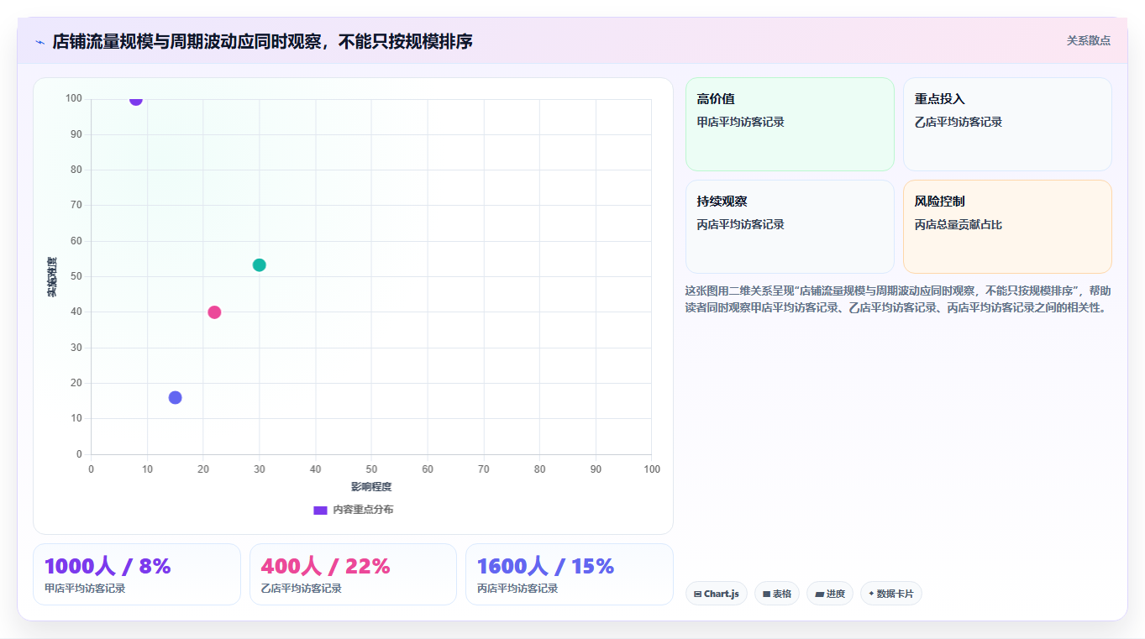
Task: Select the 400人 / 22% stat card
Action: click(x=353, y=574)
